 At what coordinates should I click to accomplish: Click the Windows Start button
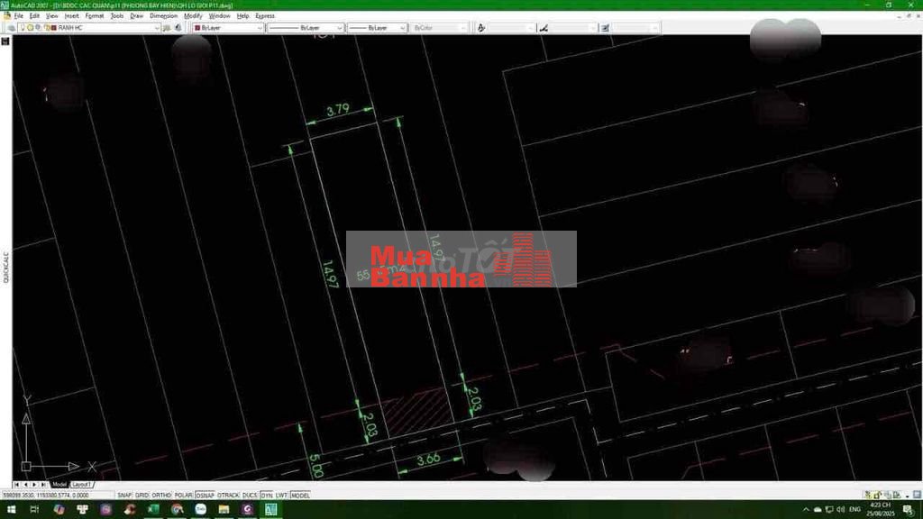pyautogui.click(x=10, y=510)
